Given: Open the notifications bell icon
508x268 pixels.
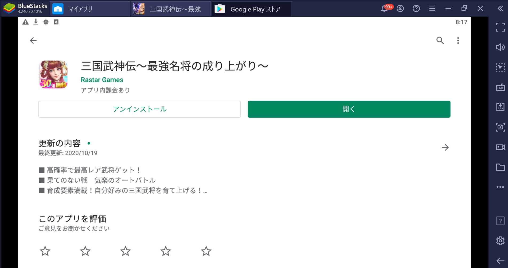Looking at the screenshot, I should pos(384,9).
